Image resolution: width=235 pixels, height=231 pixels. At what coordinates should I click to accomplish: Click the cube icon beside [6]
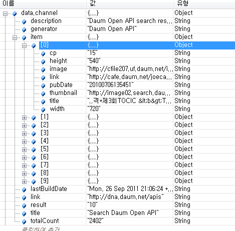pyautogui.click(x=34, y=157)
